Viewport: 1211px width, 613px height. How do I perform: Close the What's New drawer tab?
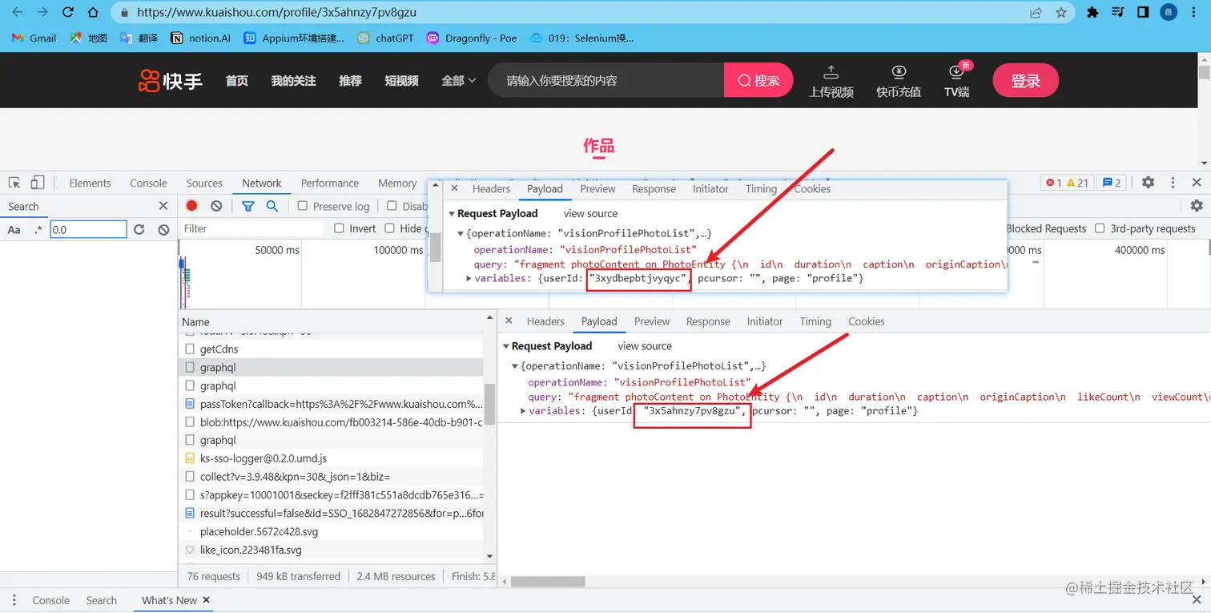(x=206, y=599)
